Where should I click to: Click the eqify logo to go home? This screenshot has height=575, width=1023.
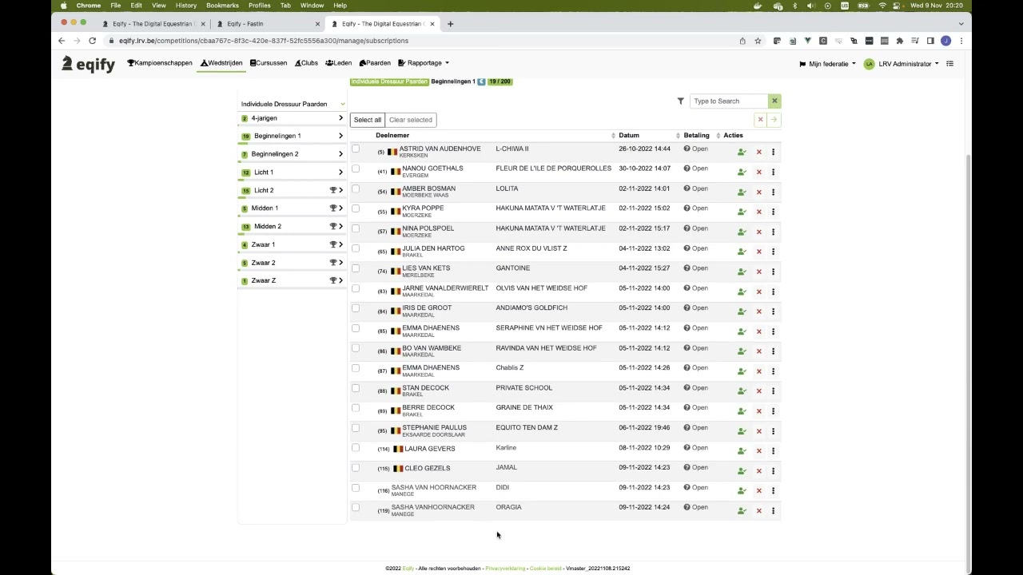coord(89,64)
